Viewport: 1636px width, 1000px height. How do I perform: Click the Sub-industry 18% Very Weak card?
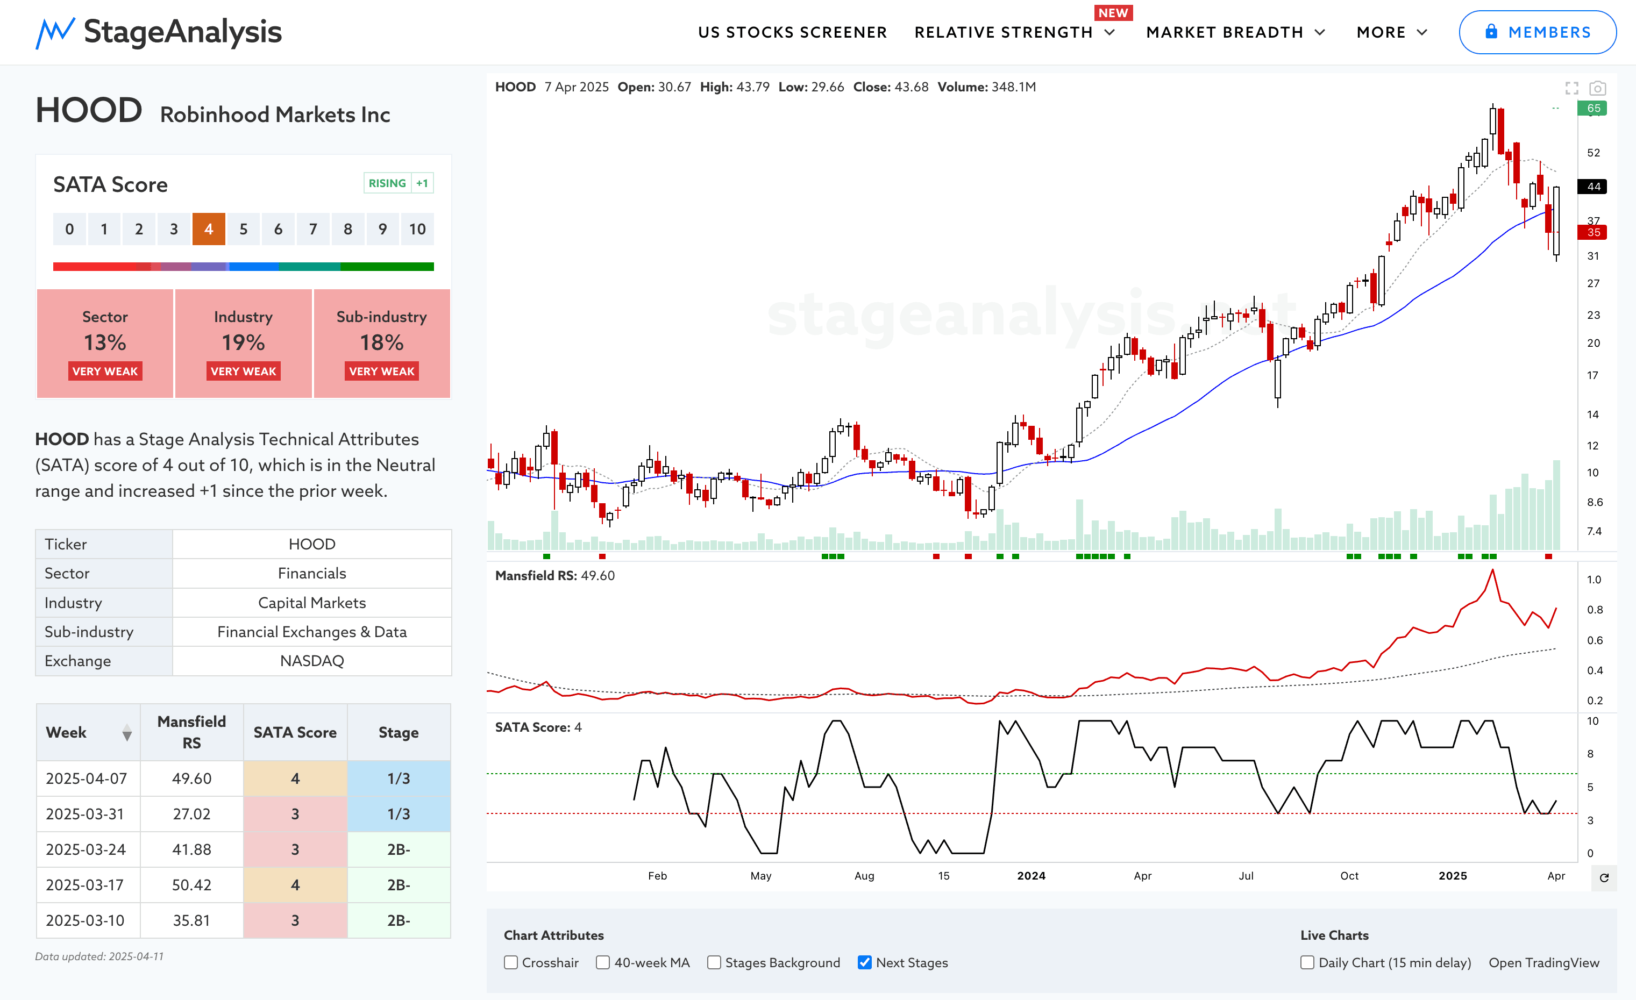tap(382, 343)
